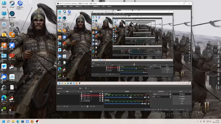Click the 退出 button
The width and height of the screenshot is (221, 124).
point(182,104)
